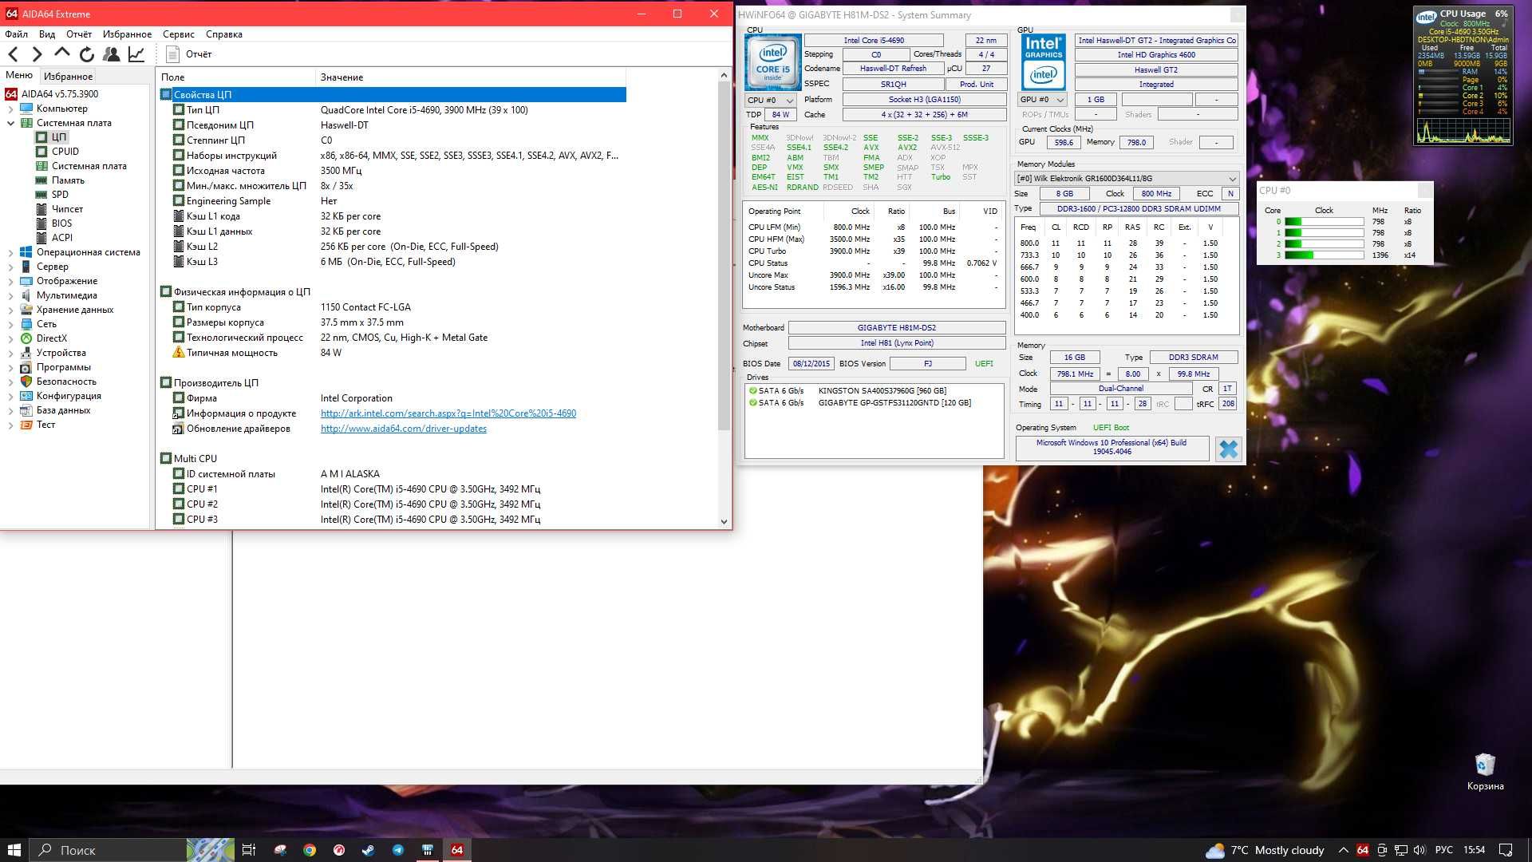This screenshot has width=1532, height=862.
Task: Open the Вид menu
Action: pyautogui.click(x=47, y=34)
